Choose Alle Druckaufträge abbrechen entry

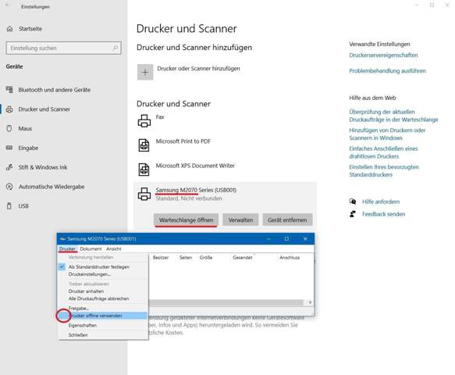pyautogui.click(x=98, y=298)
